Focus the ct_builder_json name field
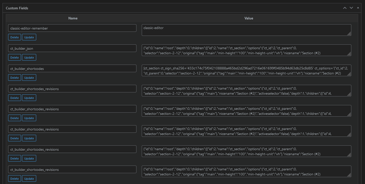 click(72, 48)
